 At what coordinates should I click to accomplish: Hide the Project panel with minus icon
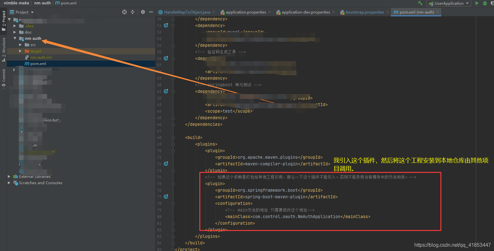[151, 12]
